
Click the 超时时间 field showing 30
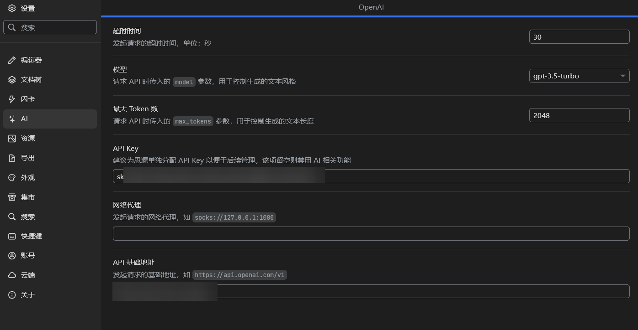click(x=579, y=37)
